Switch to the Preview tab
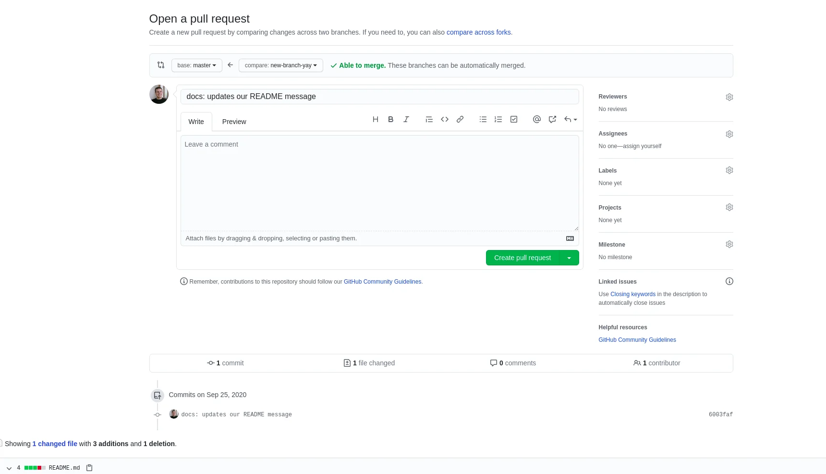This screenshot has height=474, width=826. click(x=234, y=122)
